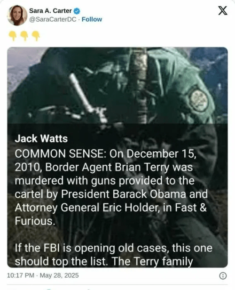This screenshot has height=290, width=235.
Task: Click the Jack Watts author name
Action: [x=41, y=138]
